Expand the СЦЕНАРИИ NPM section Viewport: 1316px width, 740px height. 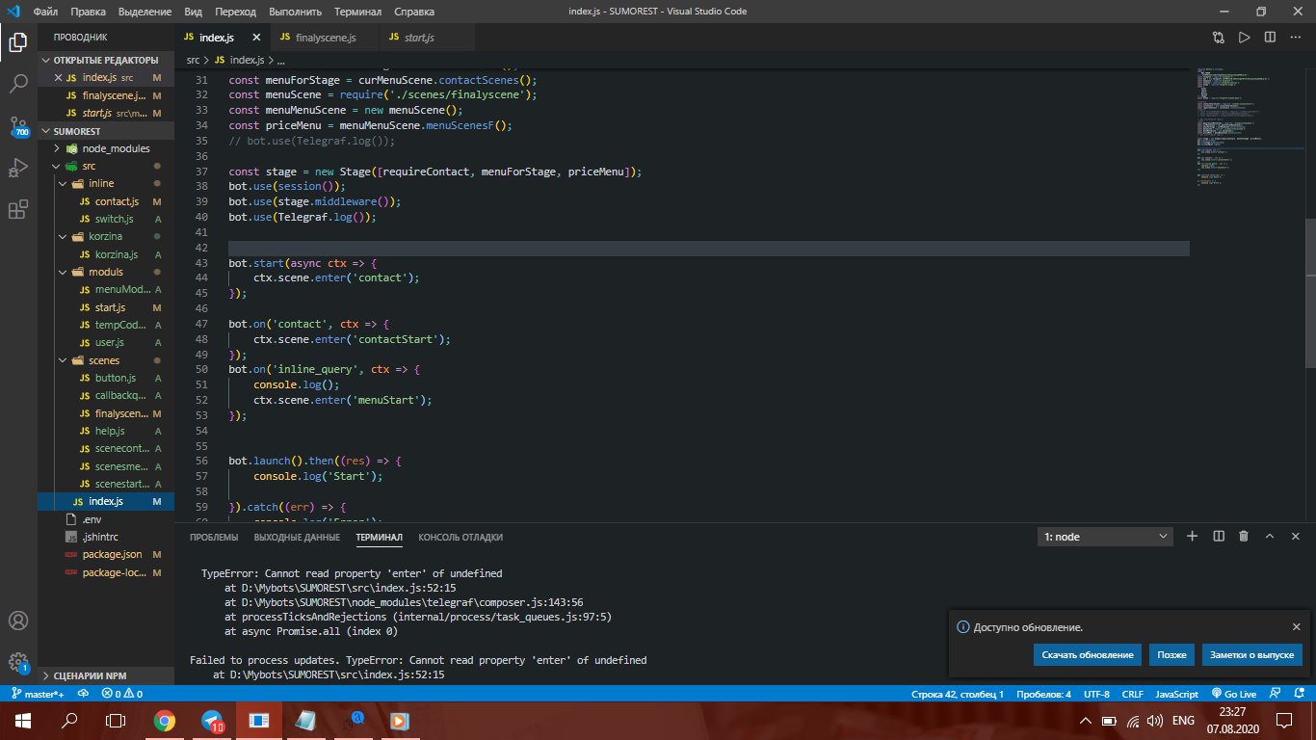pos(106,675)
